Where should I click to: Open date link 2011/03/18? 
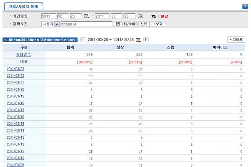(x=15, y=103)
